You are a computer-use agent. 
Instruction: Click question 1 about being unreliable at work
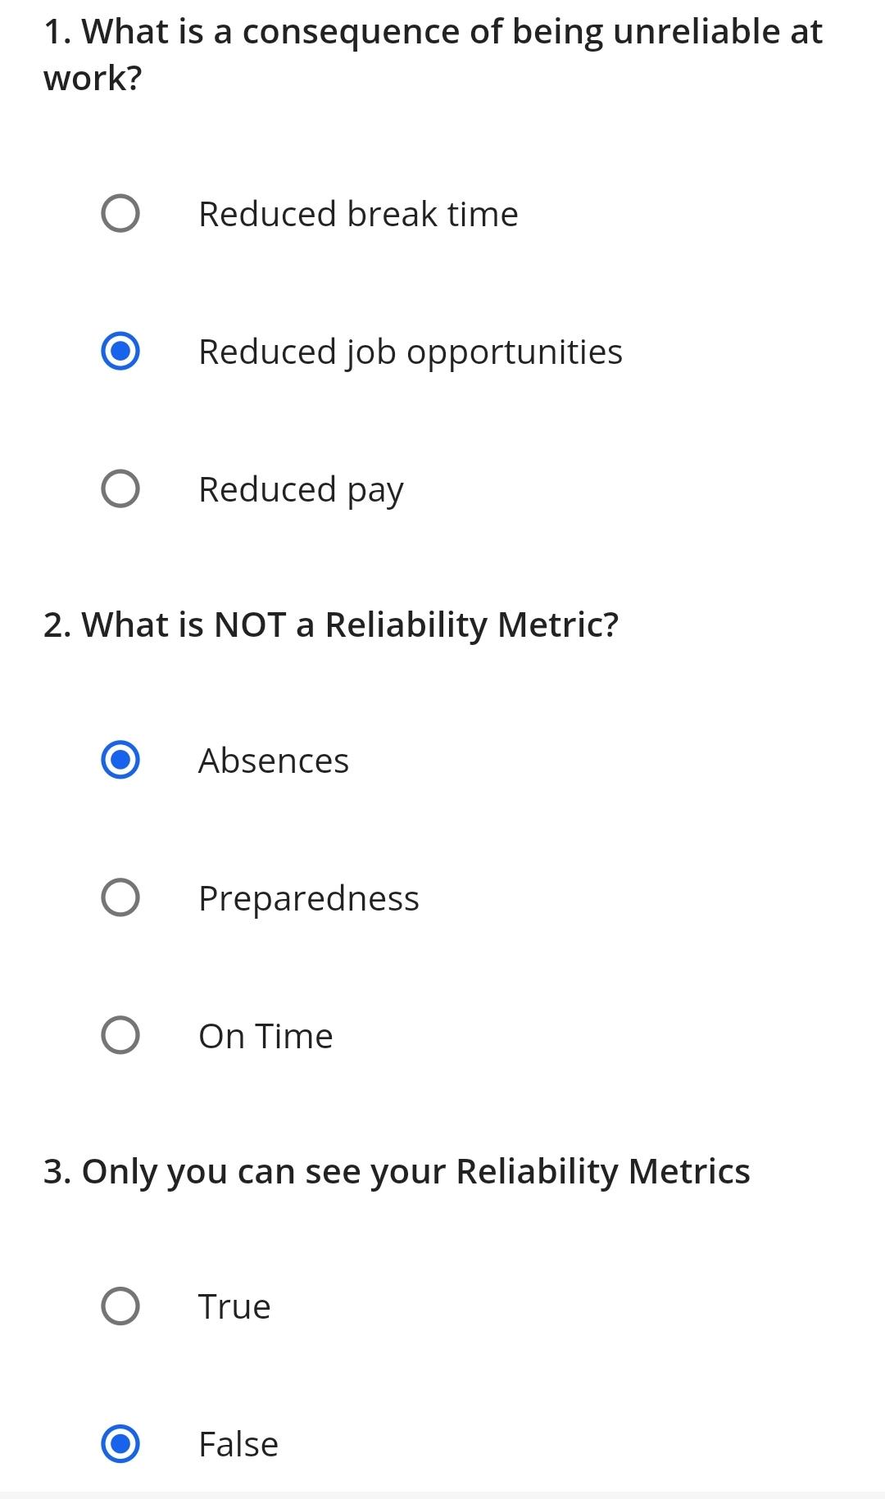pos(432,53)
